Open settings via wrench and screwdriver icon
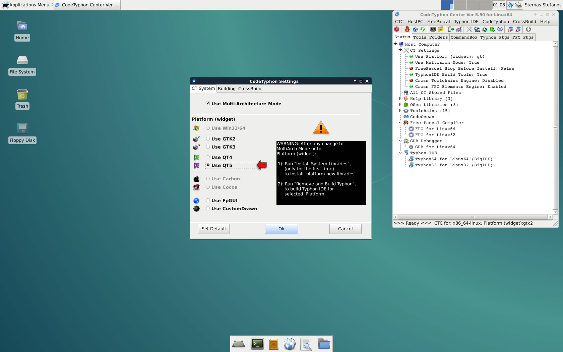563x352 pixels. tap(469, 29)
